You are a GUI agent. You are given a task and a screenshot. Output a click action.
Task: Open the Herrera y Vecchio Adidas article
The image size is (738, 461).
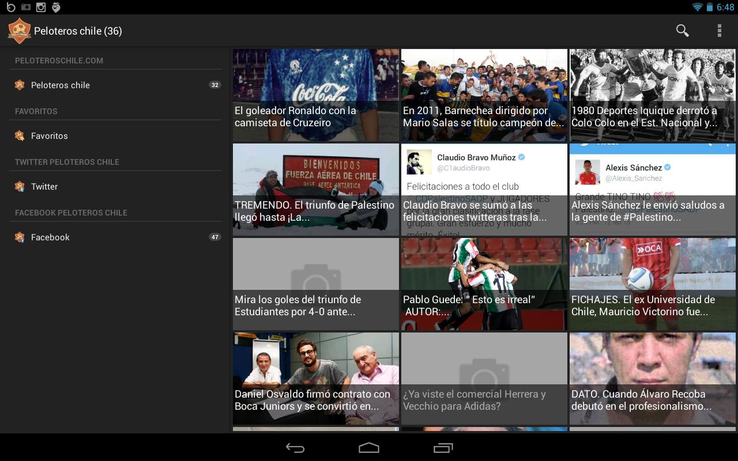[484, 378]
